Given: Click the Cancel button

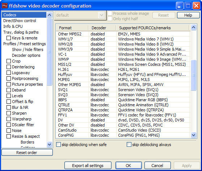Looking at the screenshot, I should click(157, 166).
